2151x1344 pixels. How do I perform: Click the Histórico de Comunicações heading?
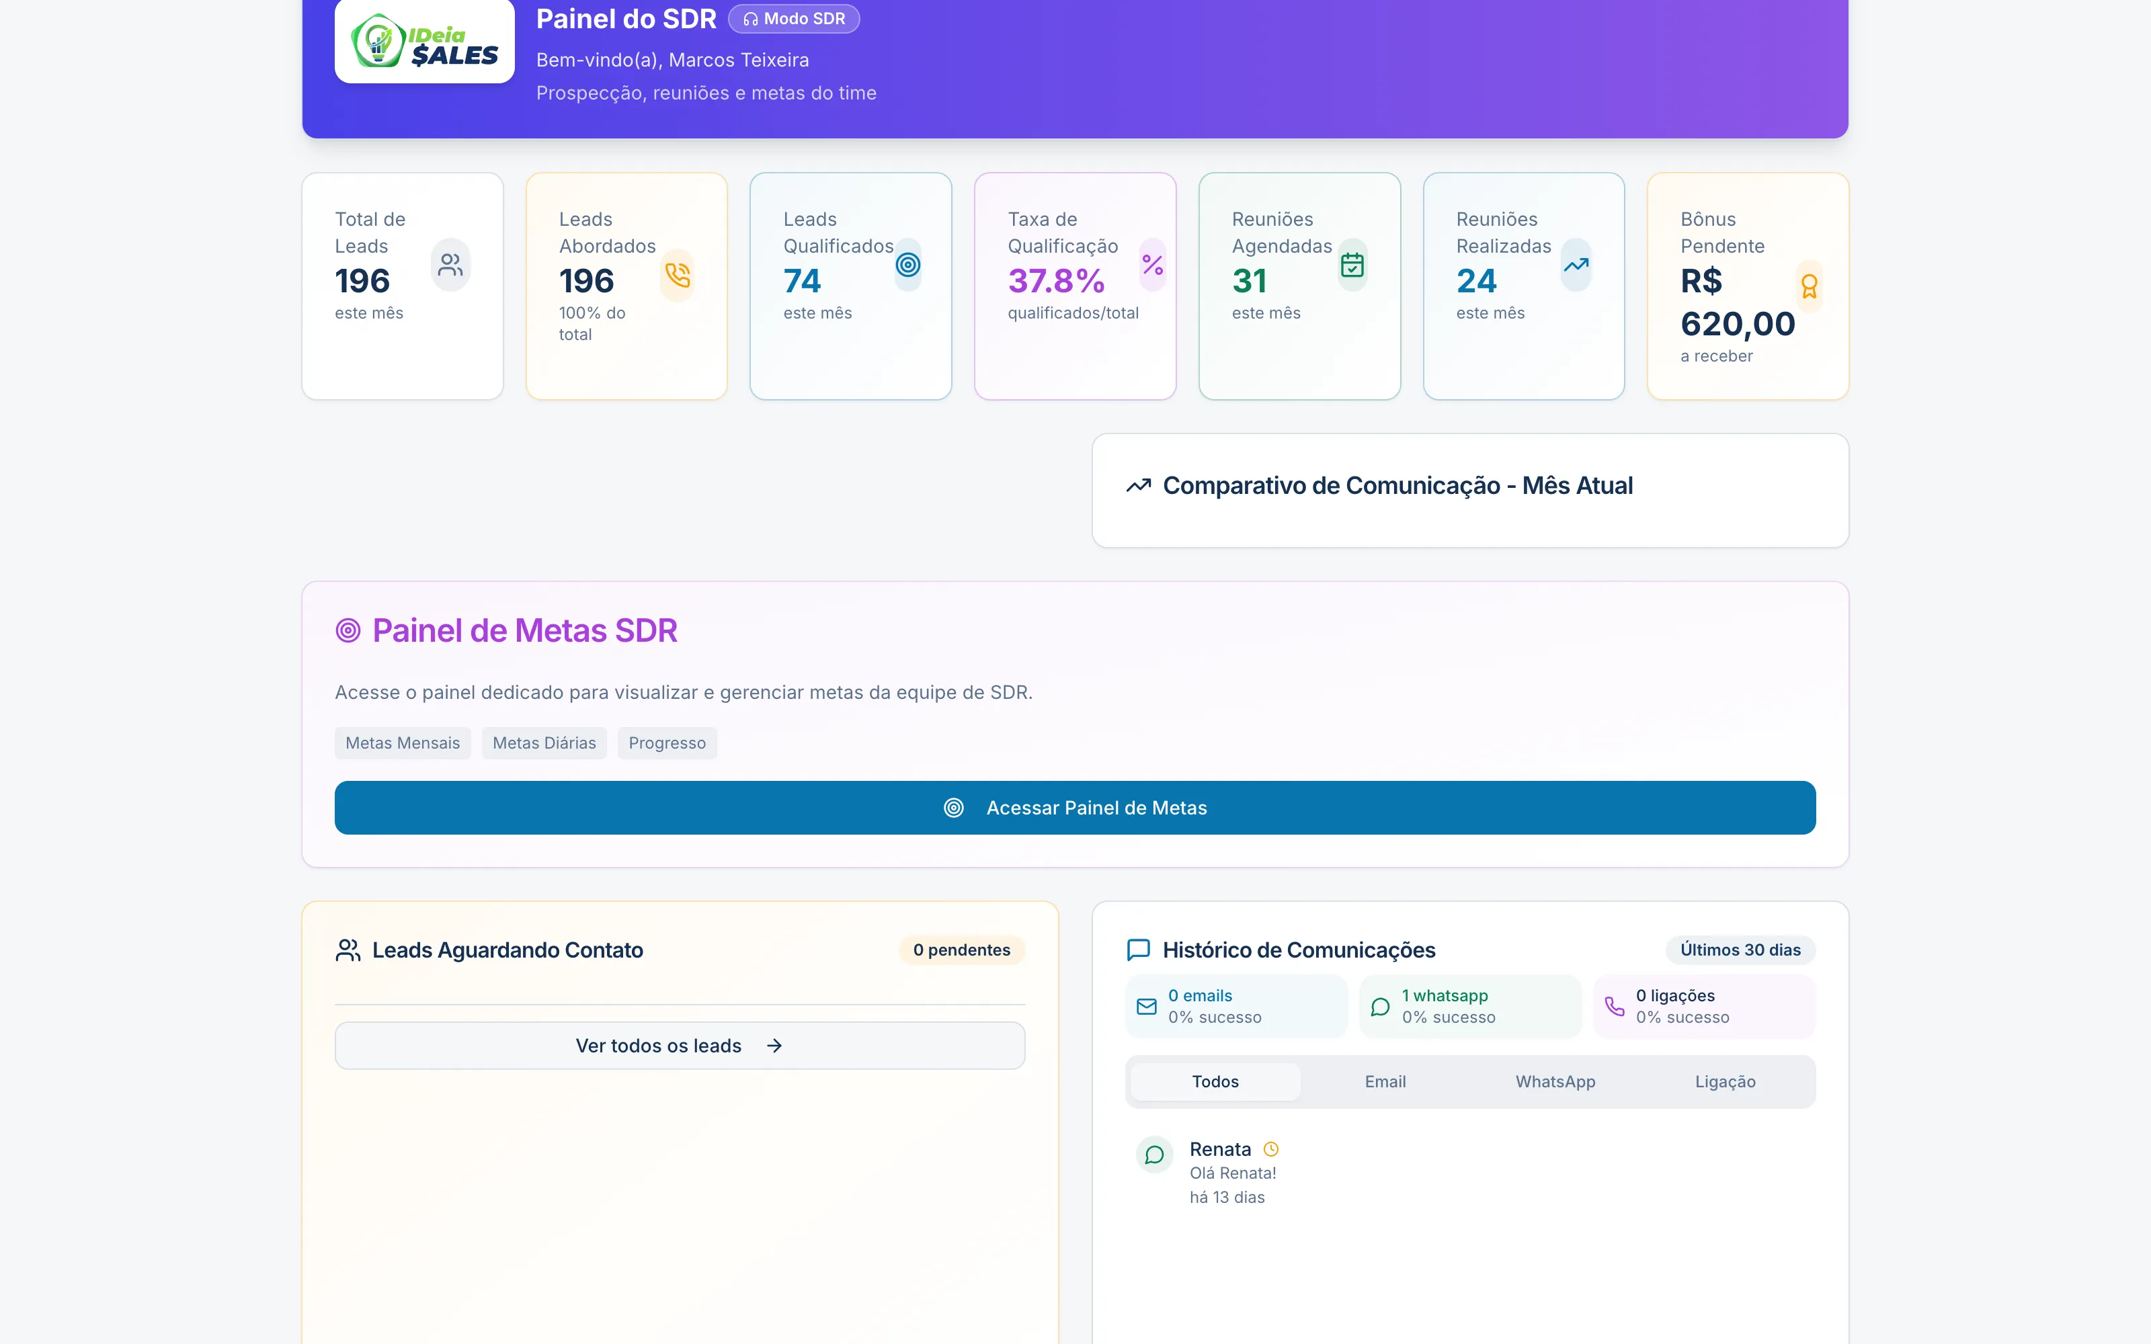[x=1299, y=950]
